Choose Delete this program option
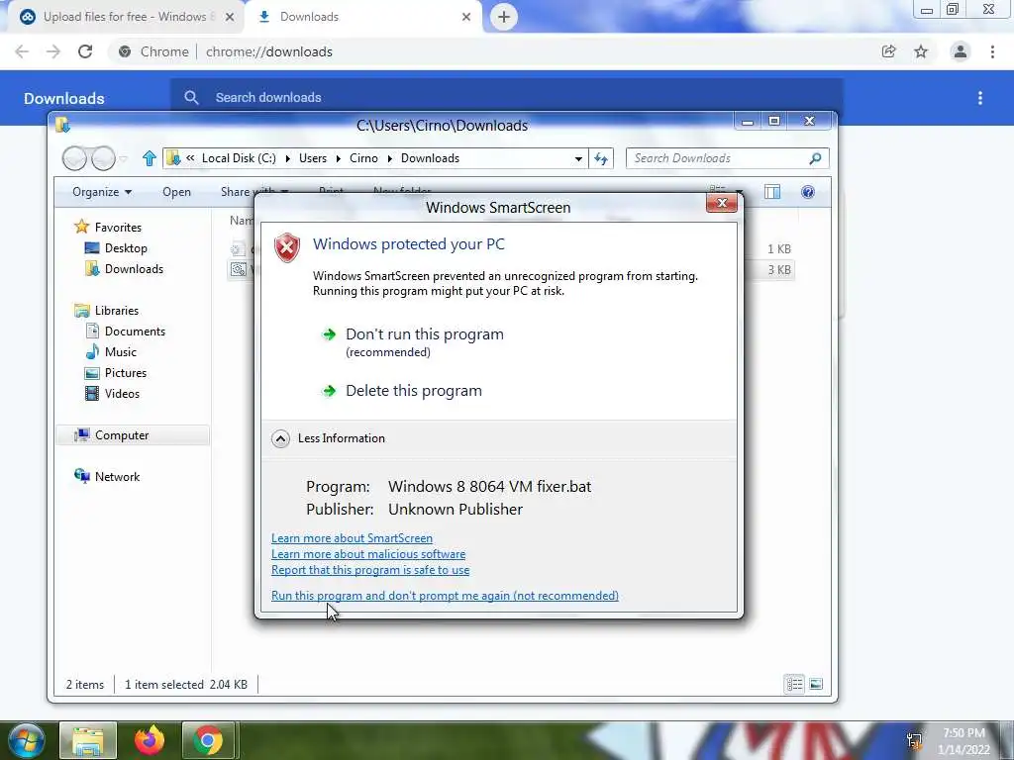The image size is (1014, 760). click(x=401, y=390)
